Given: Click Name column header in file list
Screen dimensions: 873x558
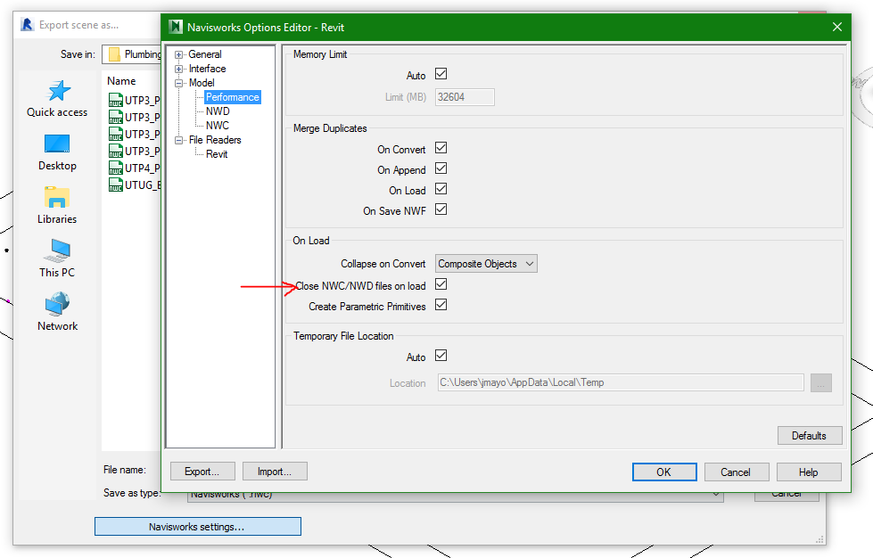Looking at the screenshot, I should (x=121, y=81).
